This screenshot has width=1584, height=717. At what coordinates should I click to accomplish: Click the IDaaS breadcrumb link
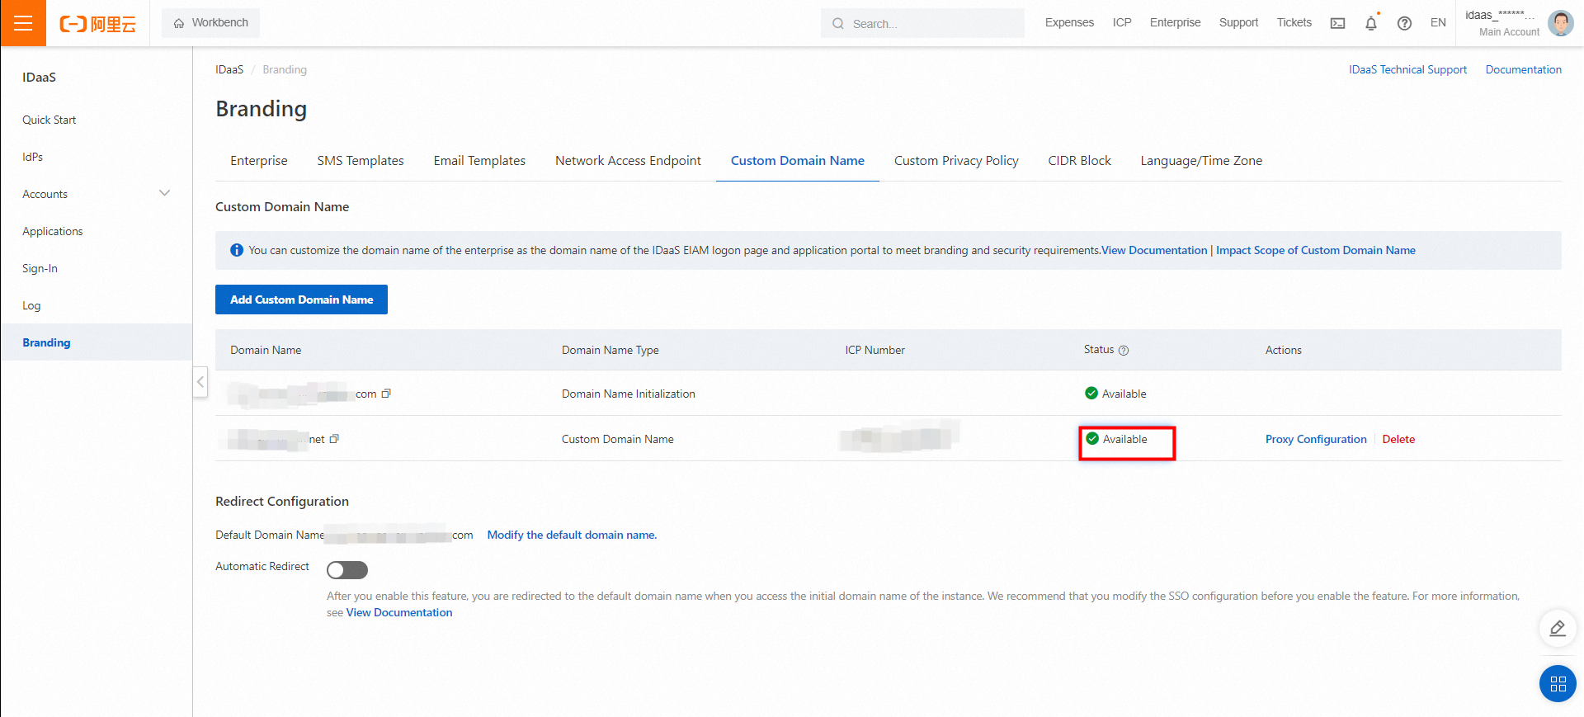pos(229,69)
